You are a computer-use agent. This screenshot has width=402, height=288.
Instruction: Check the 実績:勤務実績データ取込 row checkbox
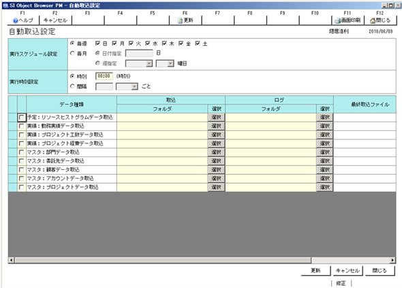click(x=22, y=126)
